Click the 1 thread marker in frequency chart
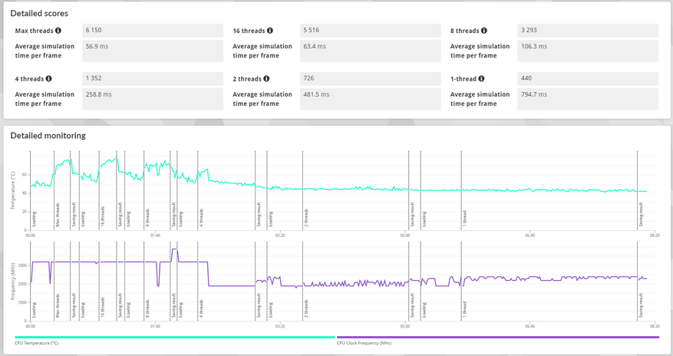 tap(464, 309)
